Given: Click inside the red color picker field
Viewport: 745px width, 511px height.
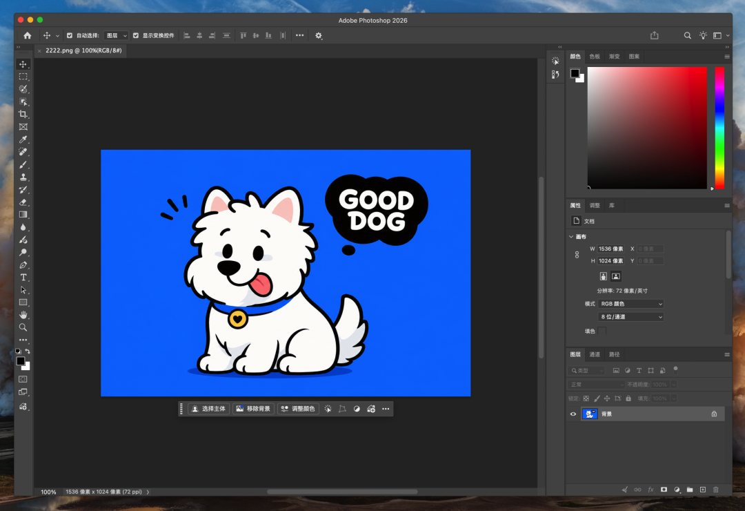Looking at the screenshot, I should click(647, 128).
